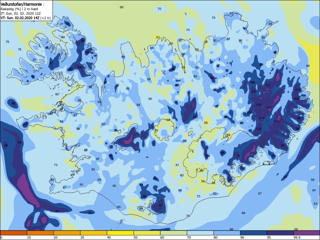Click the humidity value '85' on the map
This screenshot has height=240, width=320.
click(x=104, y=124)
